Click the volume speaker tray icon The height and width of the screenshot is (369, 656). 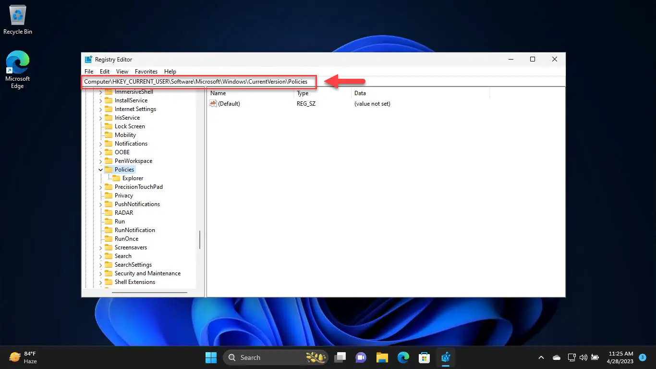click(x=583, y=357)
